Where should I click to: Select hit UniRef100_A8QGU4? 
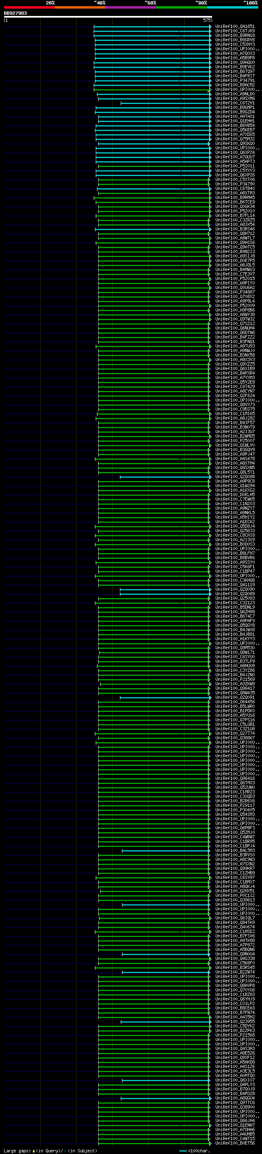[x=235, y=1098]
